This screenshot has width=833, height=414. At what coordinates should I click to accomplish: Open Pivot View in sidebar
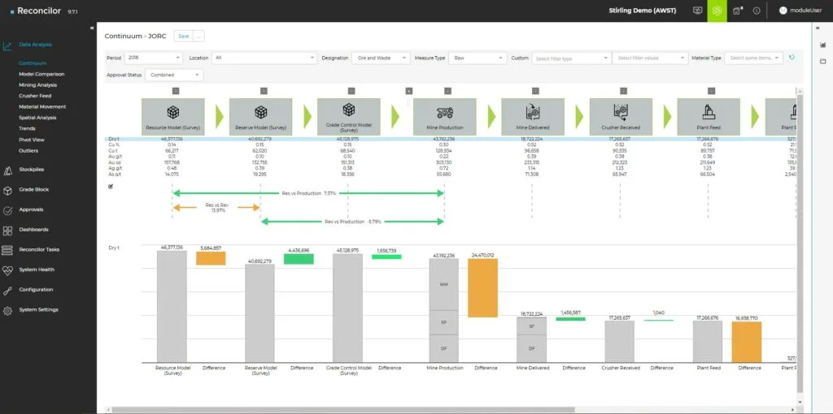tap(32, 140)
